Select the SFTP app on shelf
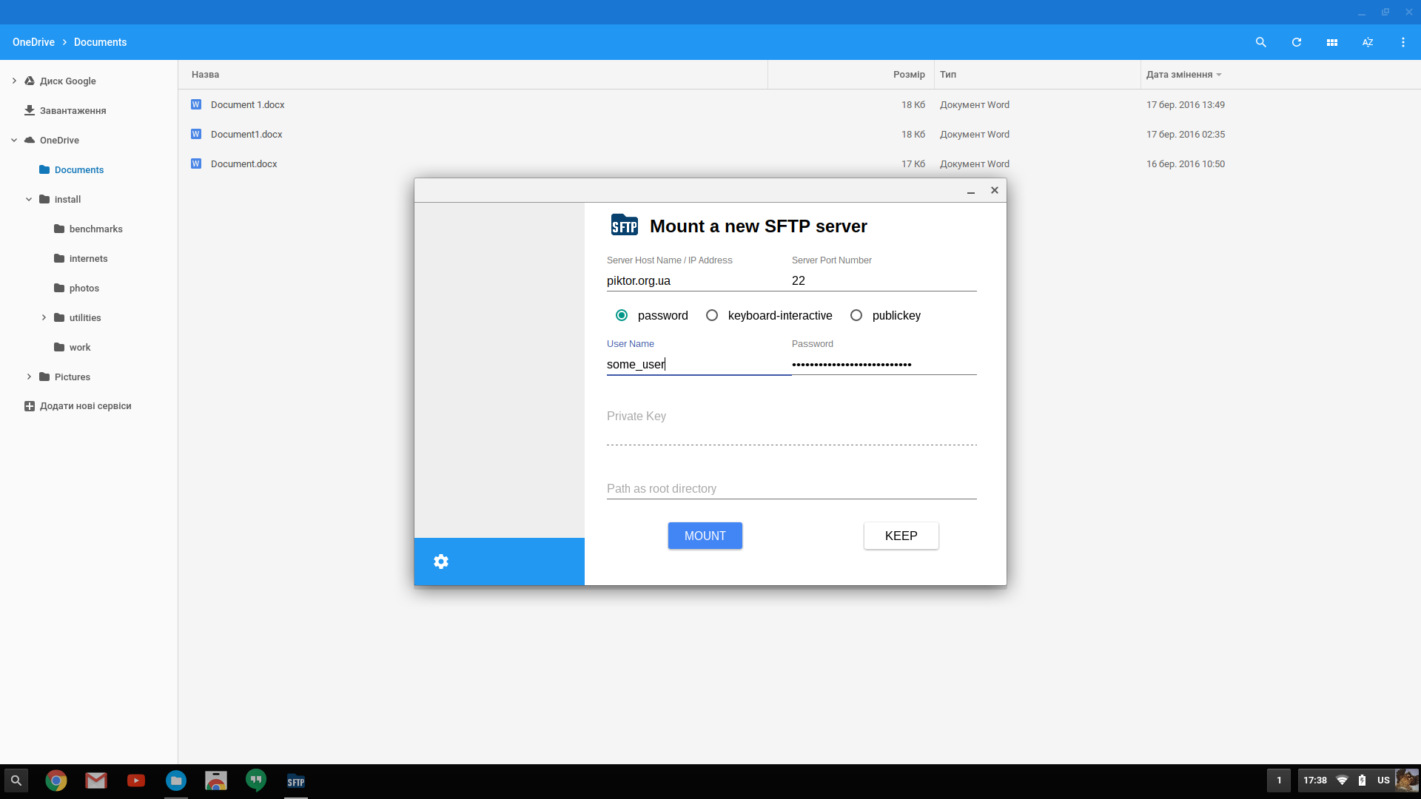This screenshot has height=799, width=1421. 296,781
